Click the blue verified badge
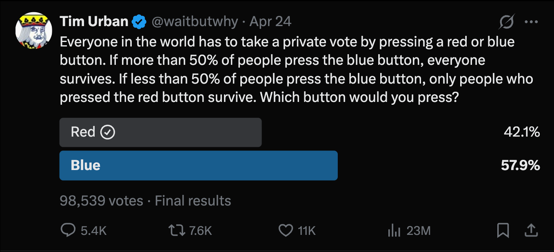 [140, 22]
